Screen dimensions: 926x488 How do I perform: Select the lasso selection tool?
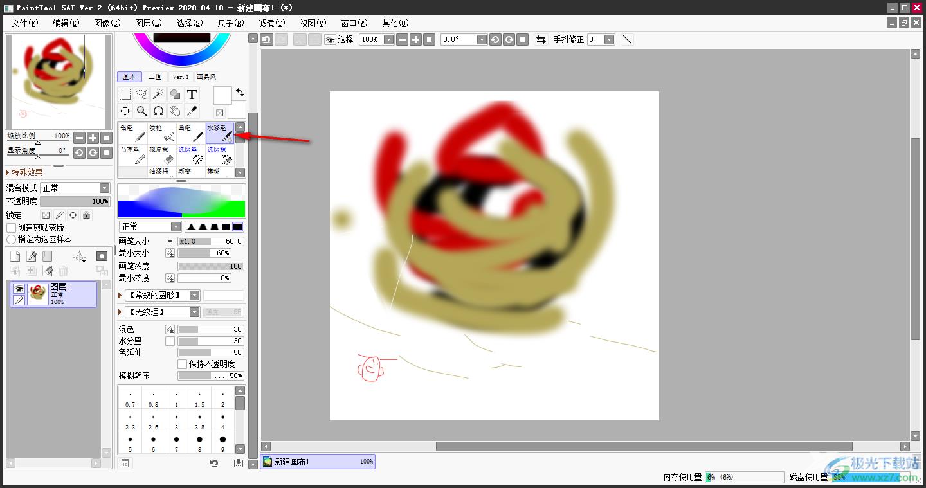(141, 95)
